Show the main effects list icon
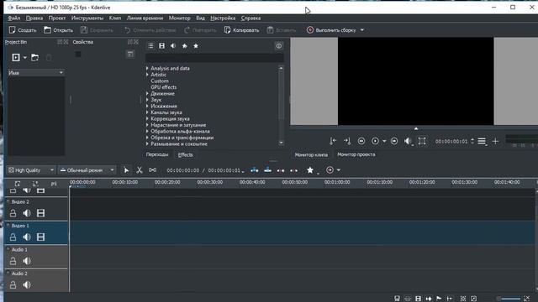 pos(150,46)
